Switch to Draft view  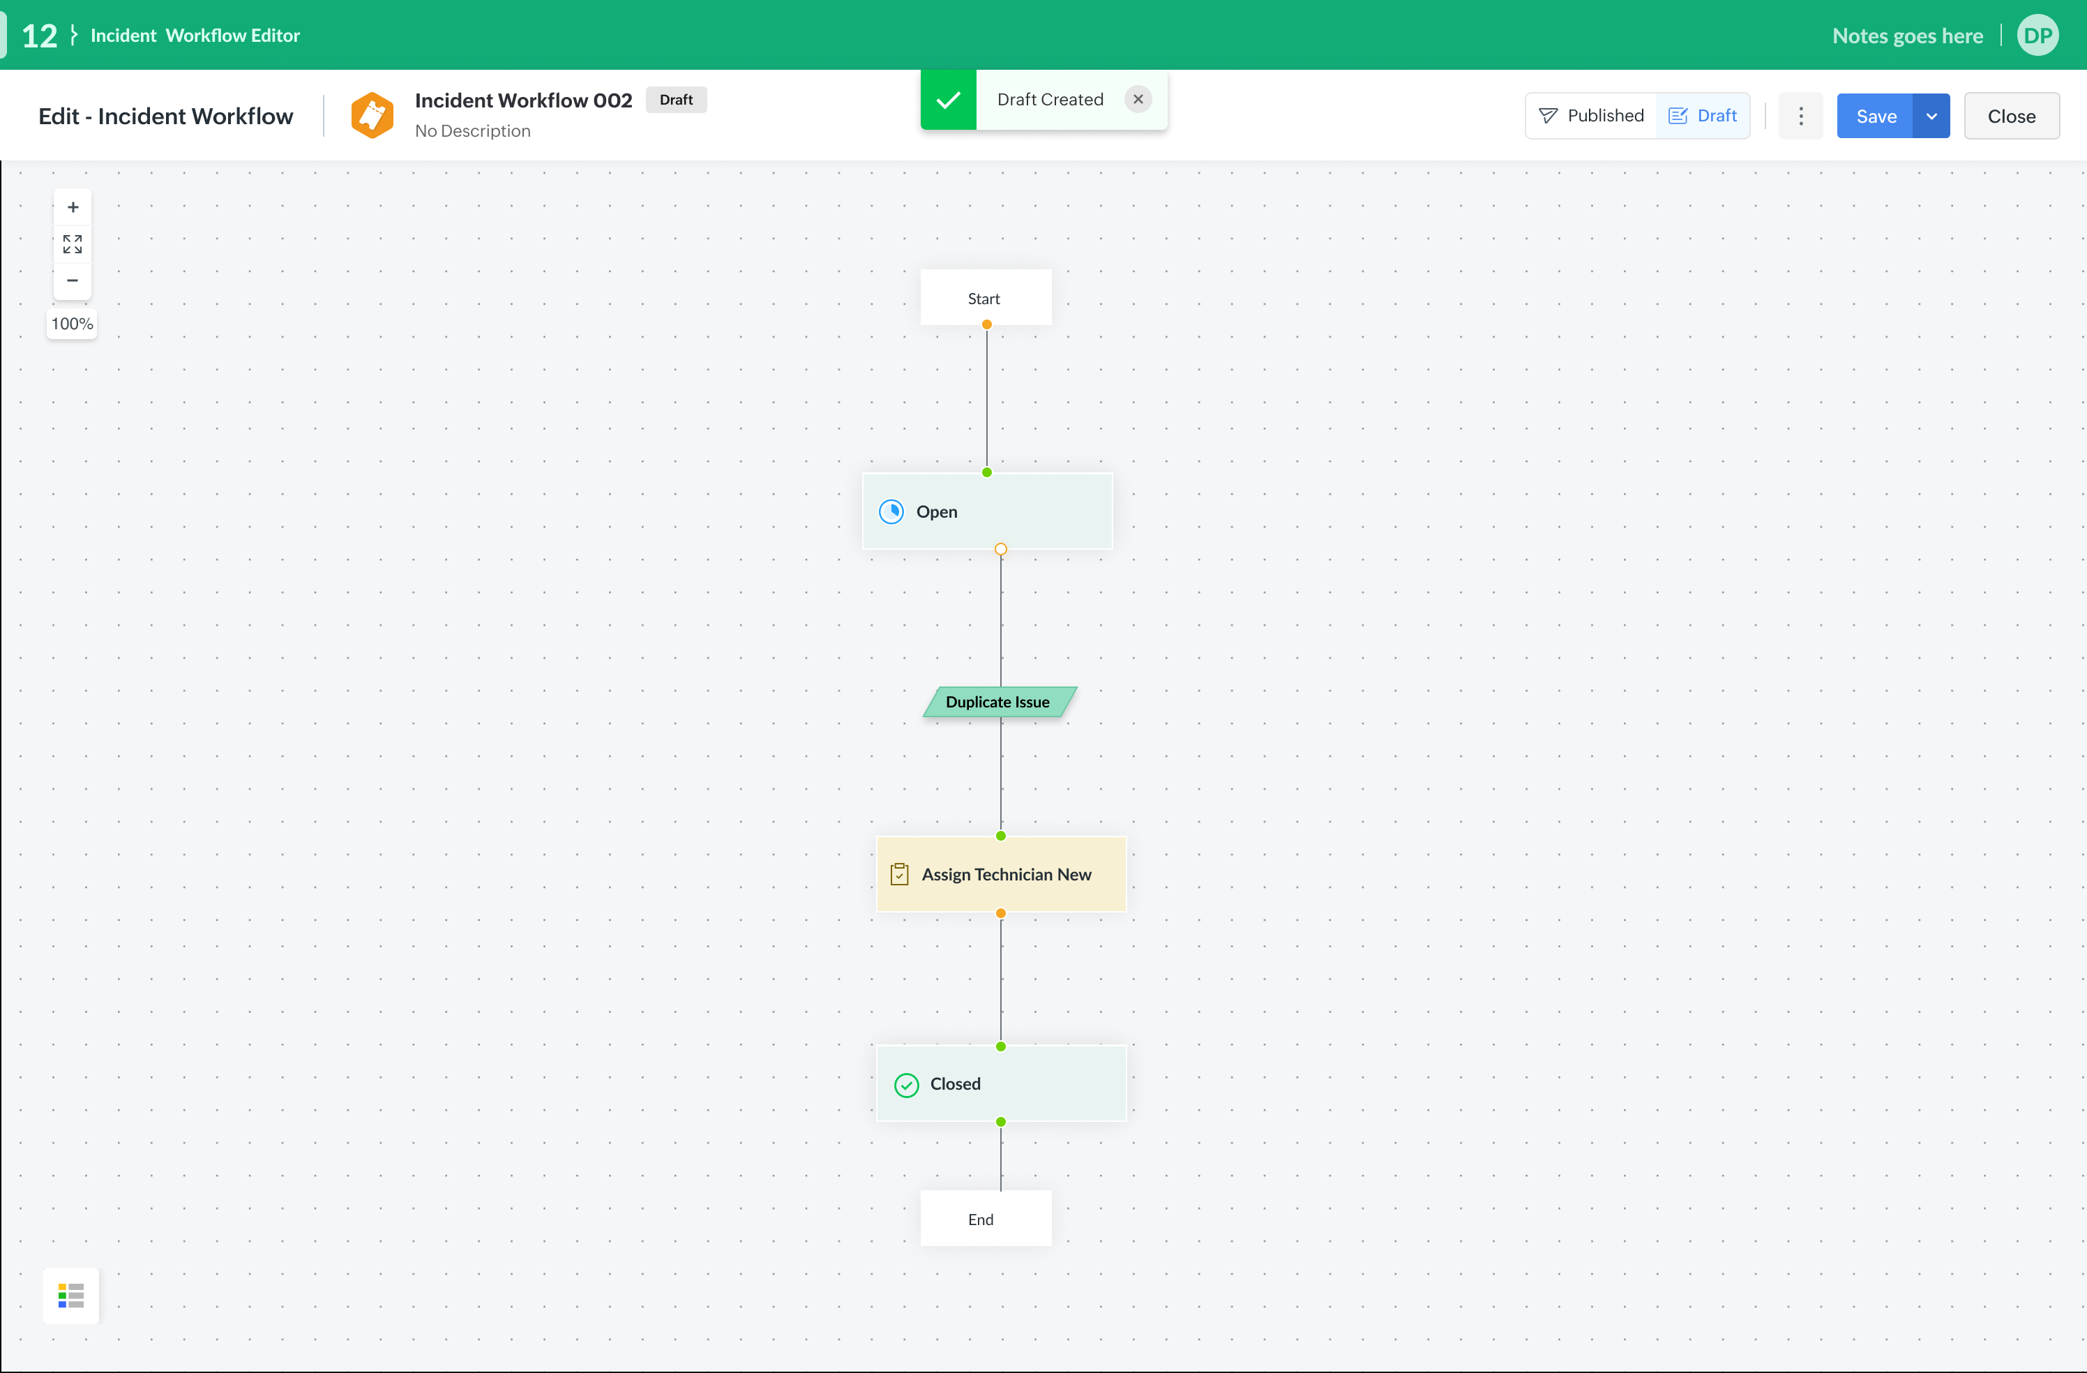click(x=1702, y=116)
